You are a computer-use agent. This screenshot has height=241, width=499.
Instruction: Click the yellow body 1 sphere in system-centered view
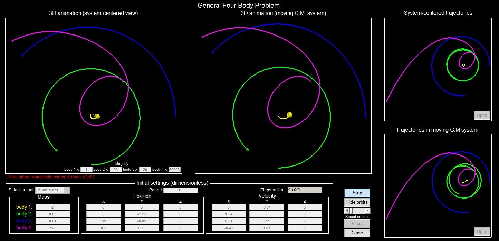point(97,117)
